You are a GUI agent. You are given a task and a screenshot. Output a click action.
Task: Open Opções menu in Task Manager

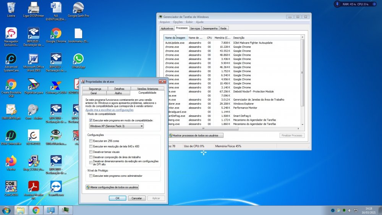point(178,22)
